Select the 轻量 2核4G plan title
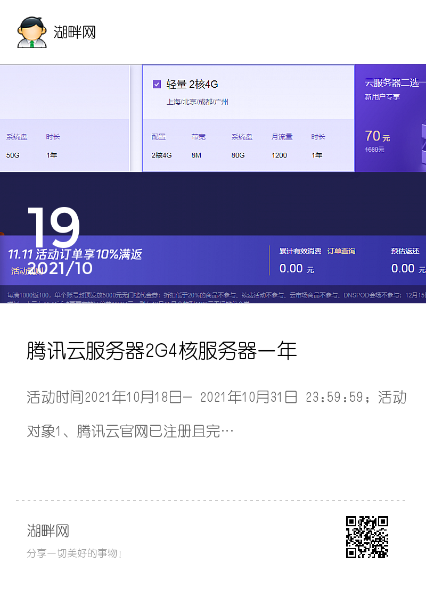 click(192, 84)
